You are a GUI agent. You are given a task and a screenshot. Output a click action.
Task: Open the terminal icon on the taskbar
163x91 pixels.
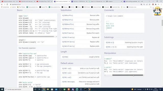pos(85,89)
